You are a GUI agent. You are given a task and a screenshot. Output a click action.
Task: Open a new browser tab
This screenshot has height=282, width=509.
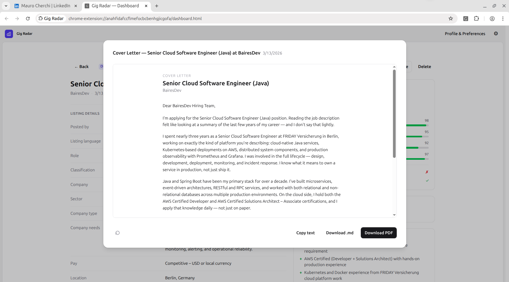click(x=157, y=6)
